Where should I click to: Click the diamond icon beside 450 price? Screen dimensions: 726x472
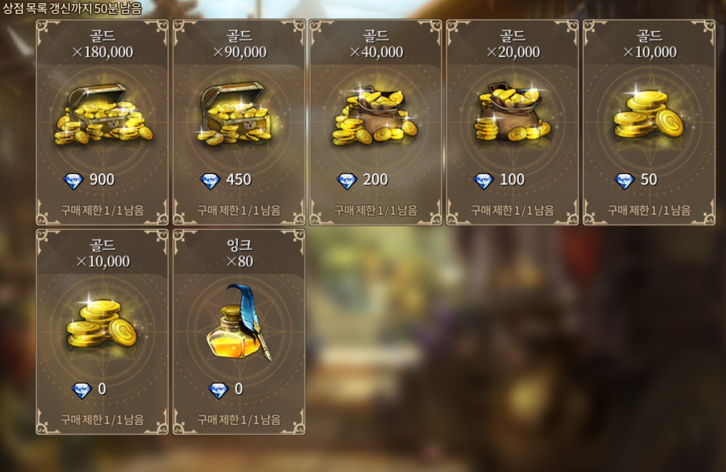coord(210,181)
